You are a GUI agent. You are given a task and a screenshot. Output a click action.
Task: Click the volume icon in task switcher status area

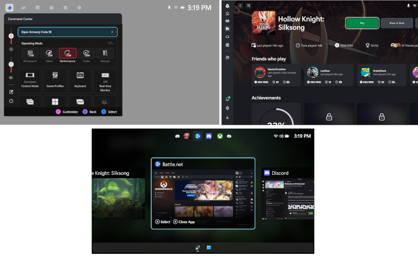pyautogui.click(x=281, y=136)
